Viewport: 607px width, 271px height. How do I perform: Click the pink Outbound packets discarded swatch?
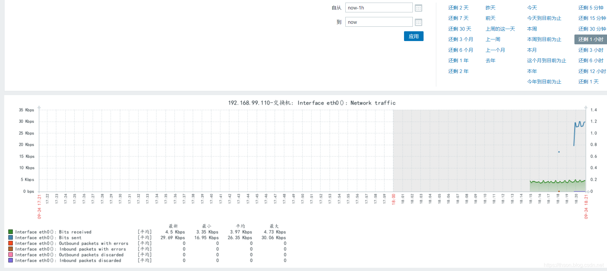pos(10,254)
